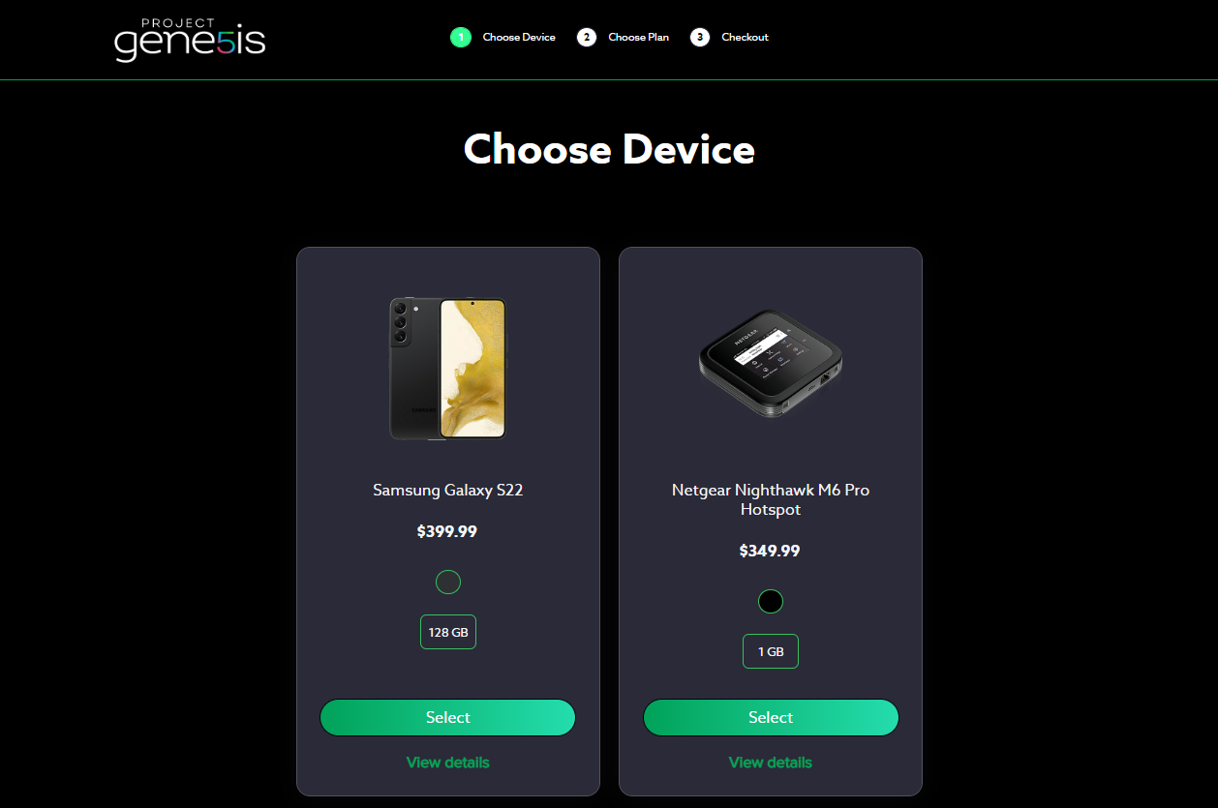Go to the Checkout step
Screen dimensions: 1218x808
pyautogui.click(x=745, y=38)
